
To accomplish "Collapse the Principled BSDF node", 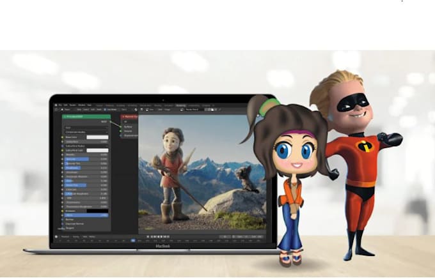I will (65, 117).
